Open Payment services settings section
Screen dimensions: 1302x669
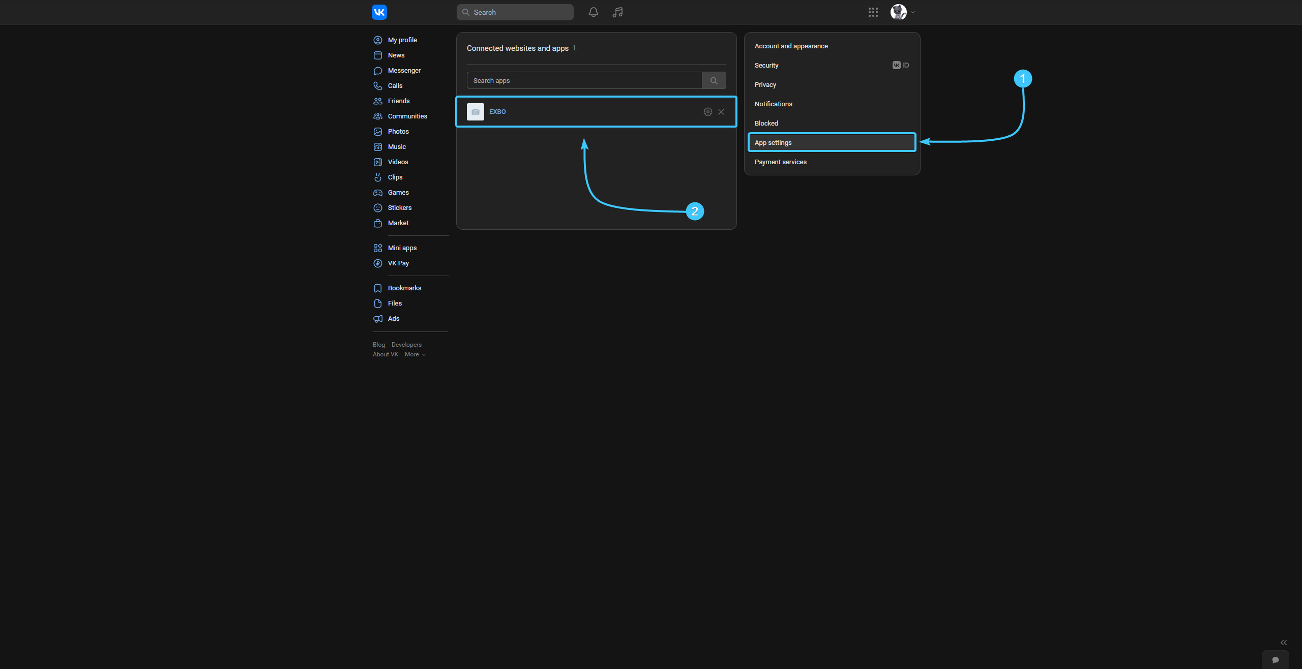point(780,162)
